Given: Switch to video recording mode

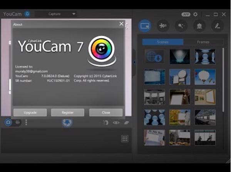Looking at the screenshot, I should pos(18,122).
